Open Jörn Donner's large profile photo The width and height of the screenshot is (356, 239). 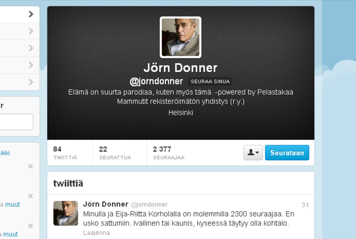(181, 37)
